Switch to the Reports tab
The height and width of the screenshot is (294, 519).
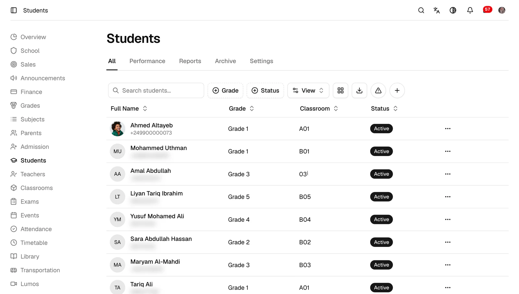click(190, 61)
